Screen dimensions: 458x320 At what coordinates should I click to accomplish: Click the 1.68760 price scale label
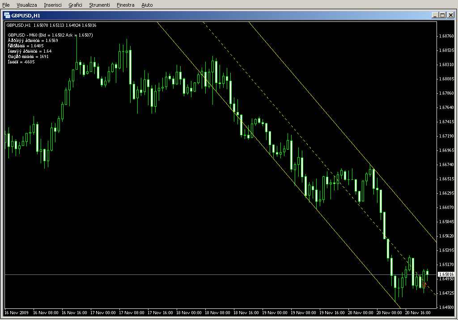pyautogui.click(x=446, y=36)
